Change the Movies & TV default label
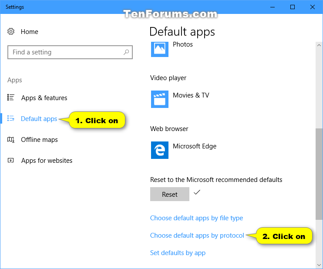The image size is (323, 269). [x=191, y=95]
